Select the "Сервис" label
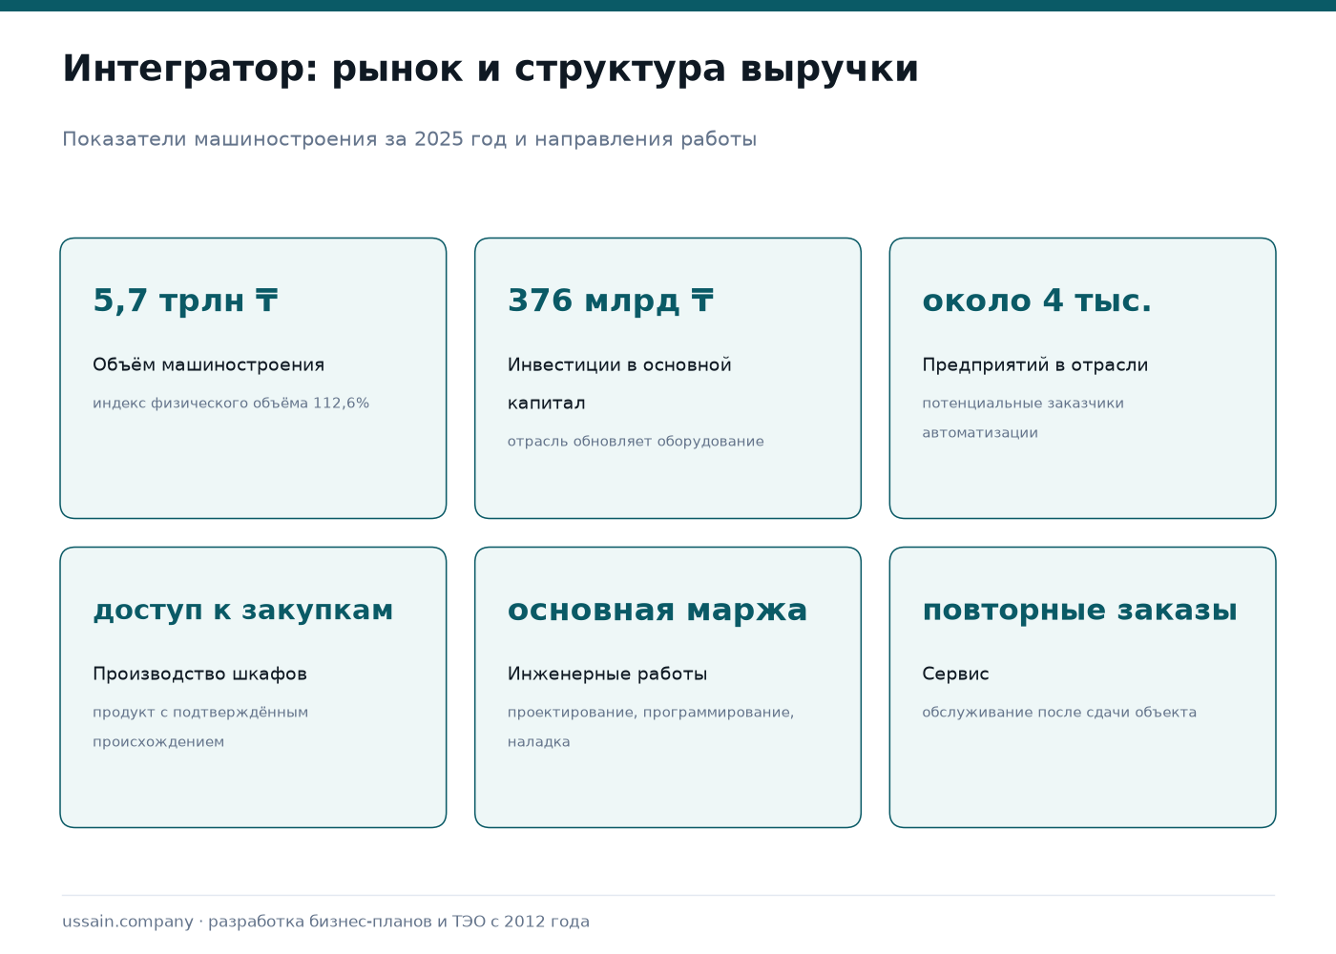This screenshot has height=954, width=1336. point(956,674)
